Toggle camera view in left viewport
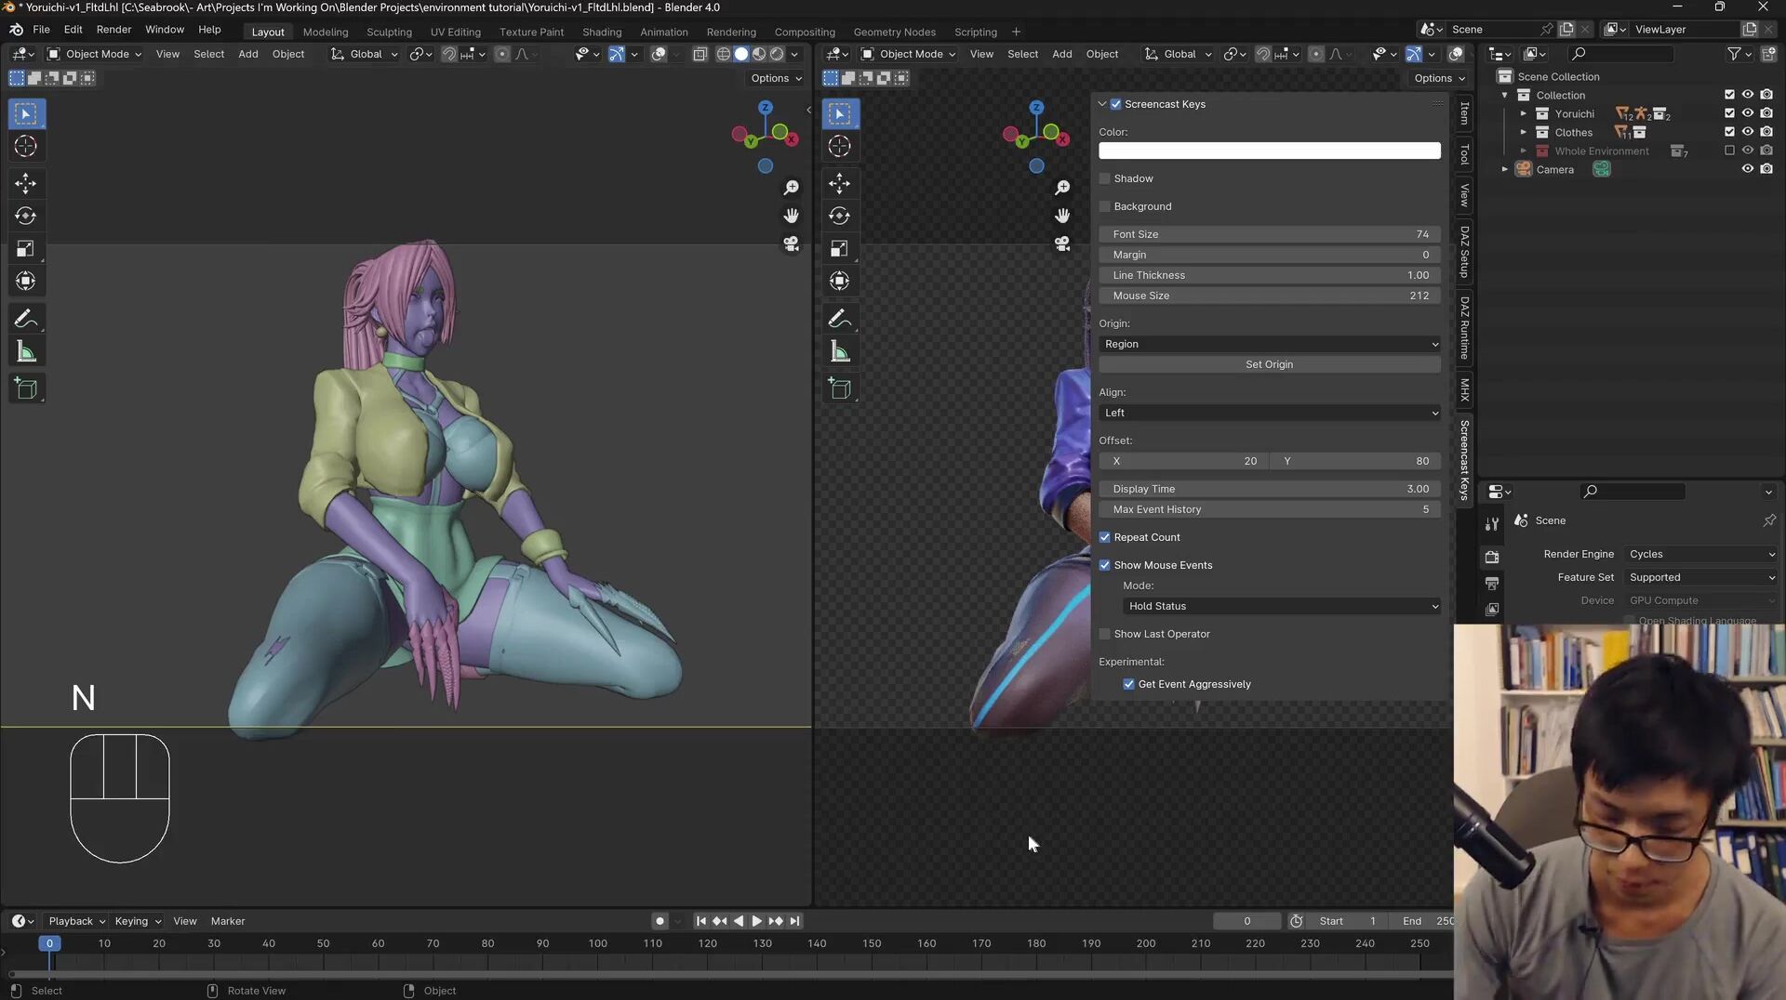 point(791,243)
